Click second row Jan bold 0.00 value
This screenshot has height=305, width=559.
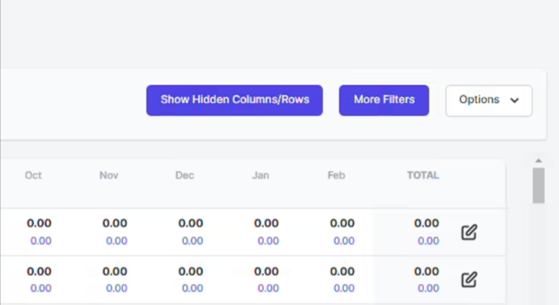tap(267, 271)
